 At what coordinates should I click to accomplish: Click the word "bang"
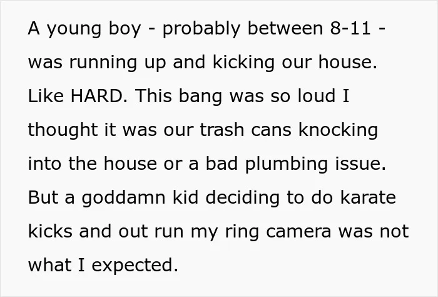tap(200, 96)
